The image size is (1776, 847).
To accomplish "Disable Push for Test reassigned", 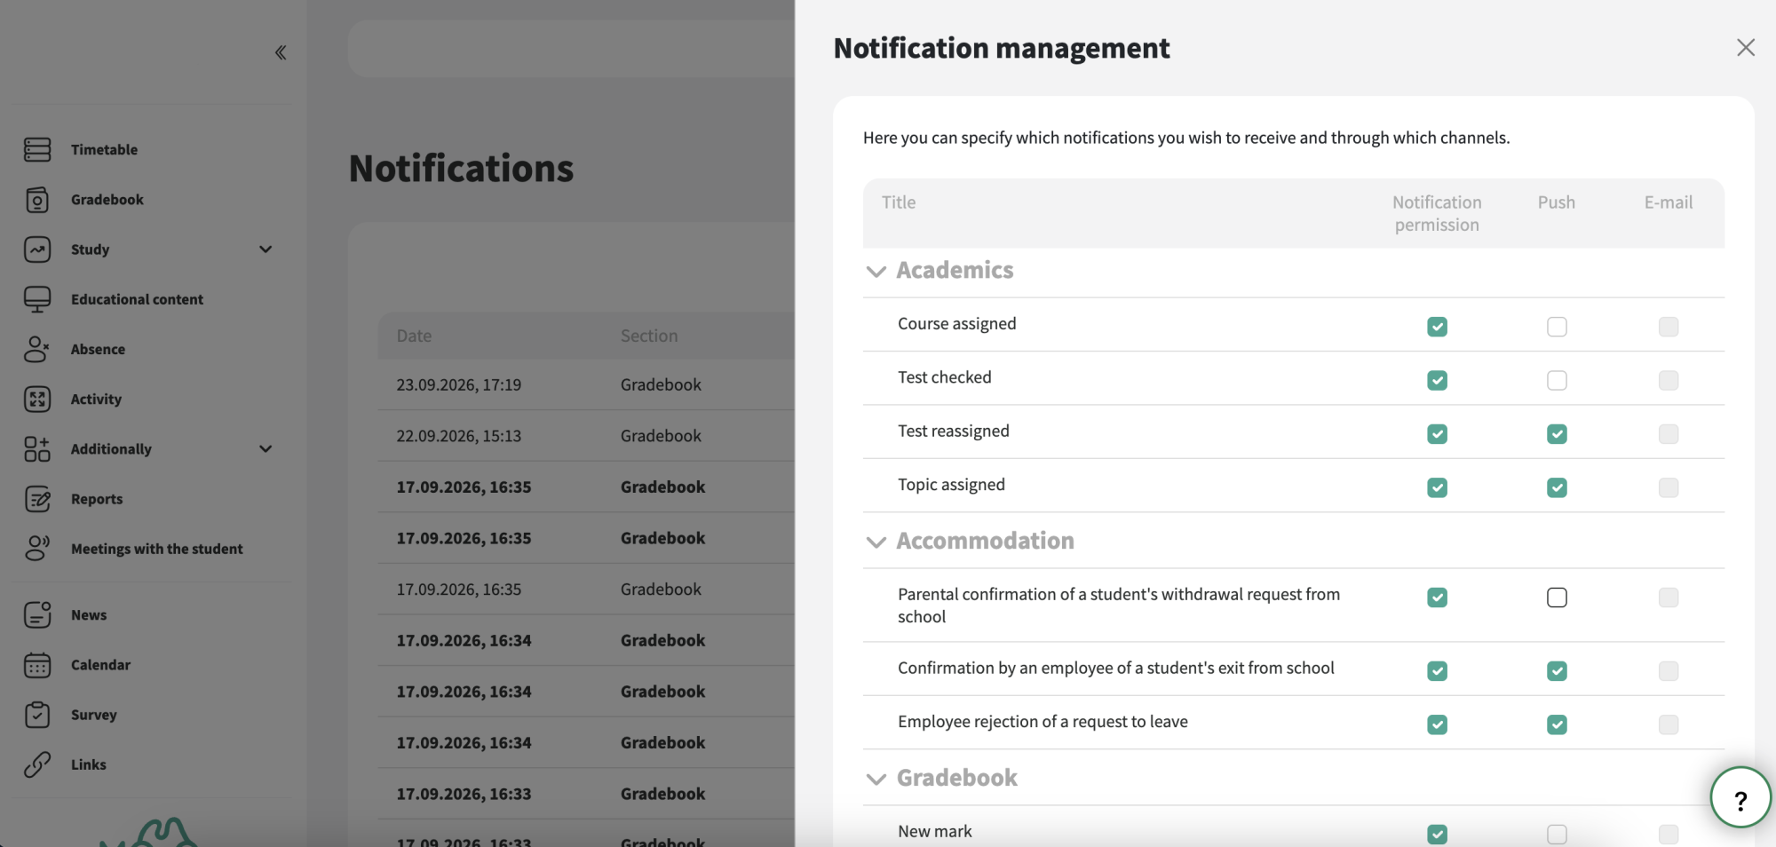I will (x=1557, y=434).
